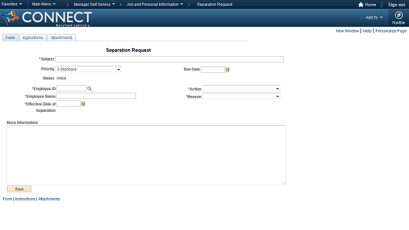The image size is (409, 230).
Task: Click the bottom Attachments link
Action: click(x=49, y=199)
